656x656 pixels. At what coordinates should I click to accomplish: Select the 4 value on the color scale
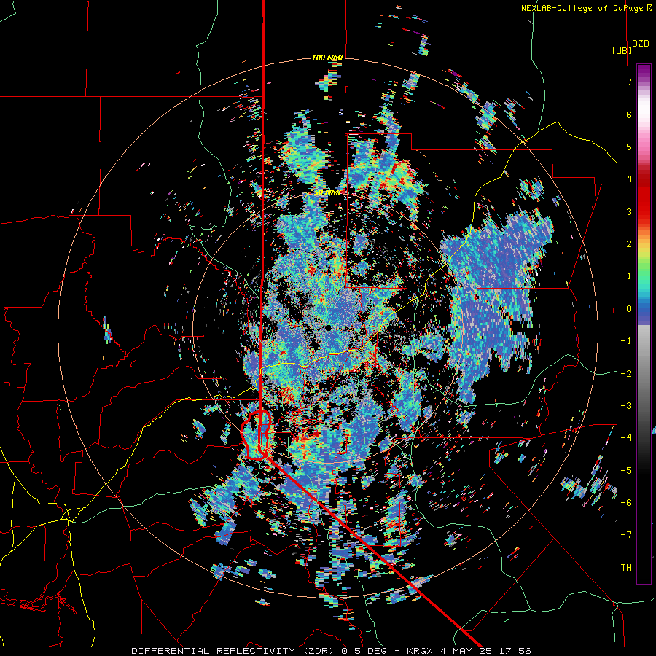629,179
